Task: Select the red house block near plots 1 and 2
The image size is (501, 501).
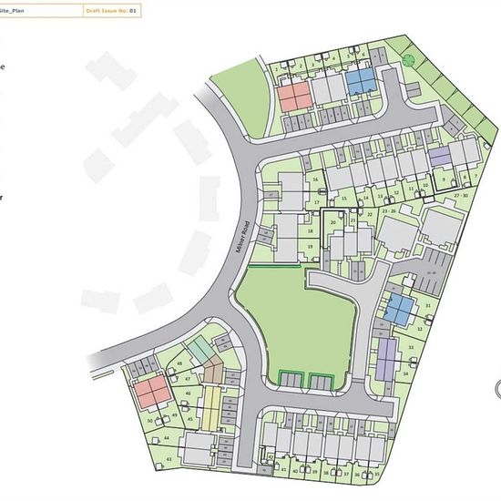Action: [x=294, y=97]
